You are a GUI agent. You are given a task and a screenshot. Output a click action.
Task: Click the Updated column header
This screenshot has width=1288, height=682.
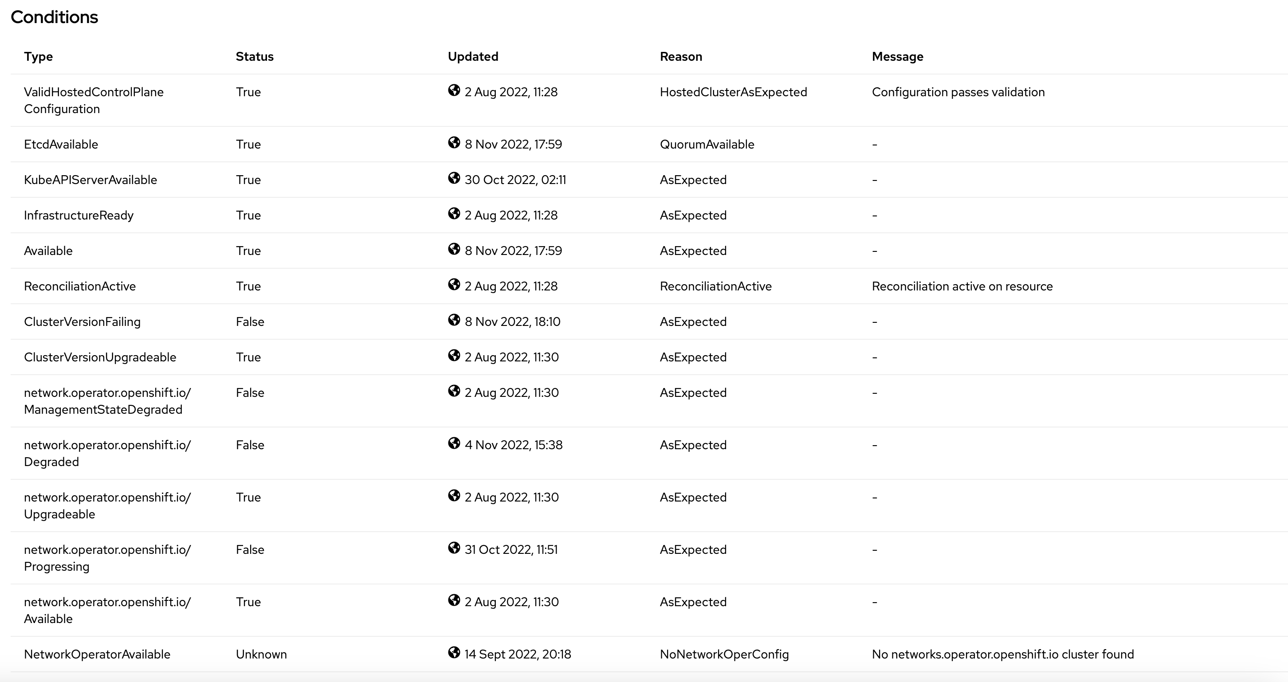point(472,56)
